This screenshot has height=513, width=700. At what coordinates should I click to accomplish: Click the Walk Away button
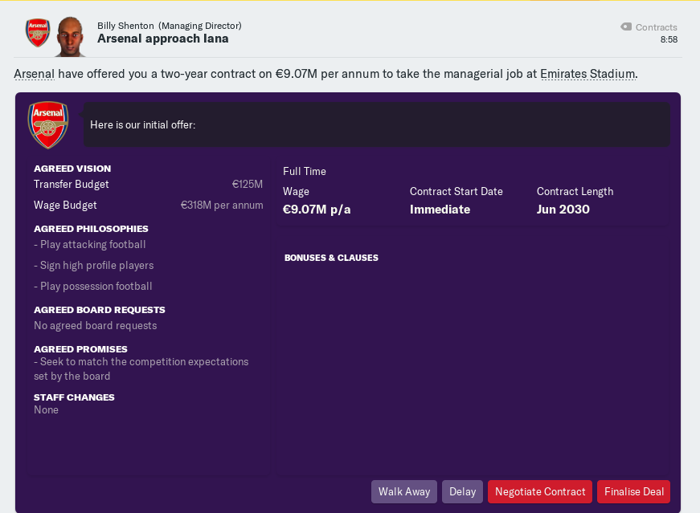(404, 491)
